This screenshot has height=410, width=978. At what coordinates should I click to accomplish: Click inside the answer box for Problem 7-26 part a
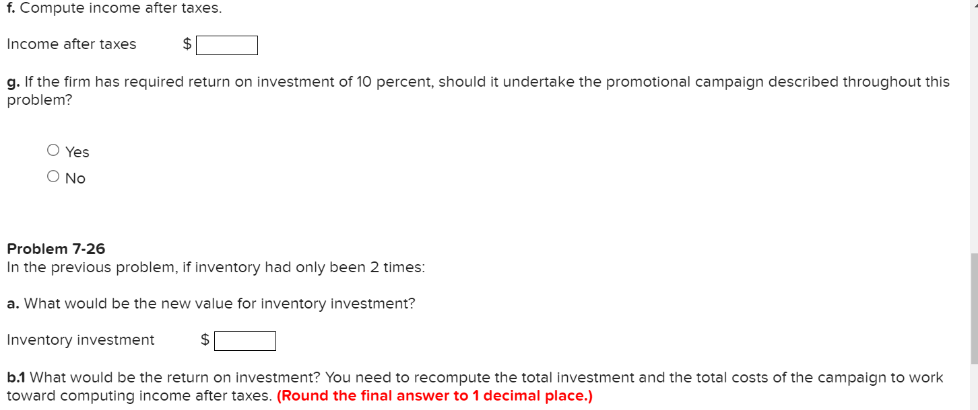tap(244, 340)
